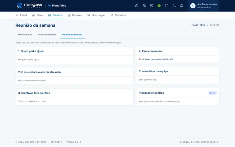Open the apps grid icon
Screen dimensions: 235x147
coord(144,6)
